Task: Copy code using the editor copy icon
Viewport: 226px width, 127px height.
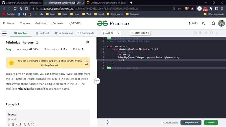Action: pyautogui.click(x=195, y=33)
